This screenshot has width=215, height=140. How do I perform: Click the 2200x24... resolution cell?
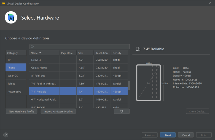coord(102,76)
